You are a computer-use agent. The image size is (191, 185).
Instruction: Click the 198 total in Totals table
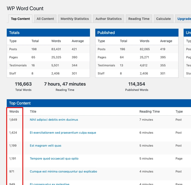[x=34, y=49]
